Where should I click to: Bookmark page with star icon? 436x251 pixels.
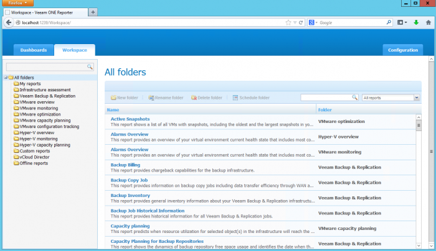[288, 22]
